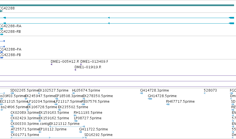Select the DME1-012H09.F feature label
This screenshot has width=236, height=139.
(x=94, y=61)
